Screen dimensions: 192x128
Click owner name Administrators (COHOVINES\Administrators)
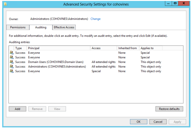59,19
